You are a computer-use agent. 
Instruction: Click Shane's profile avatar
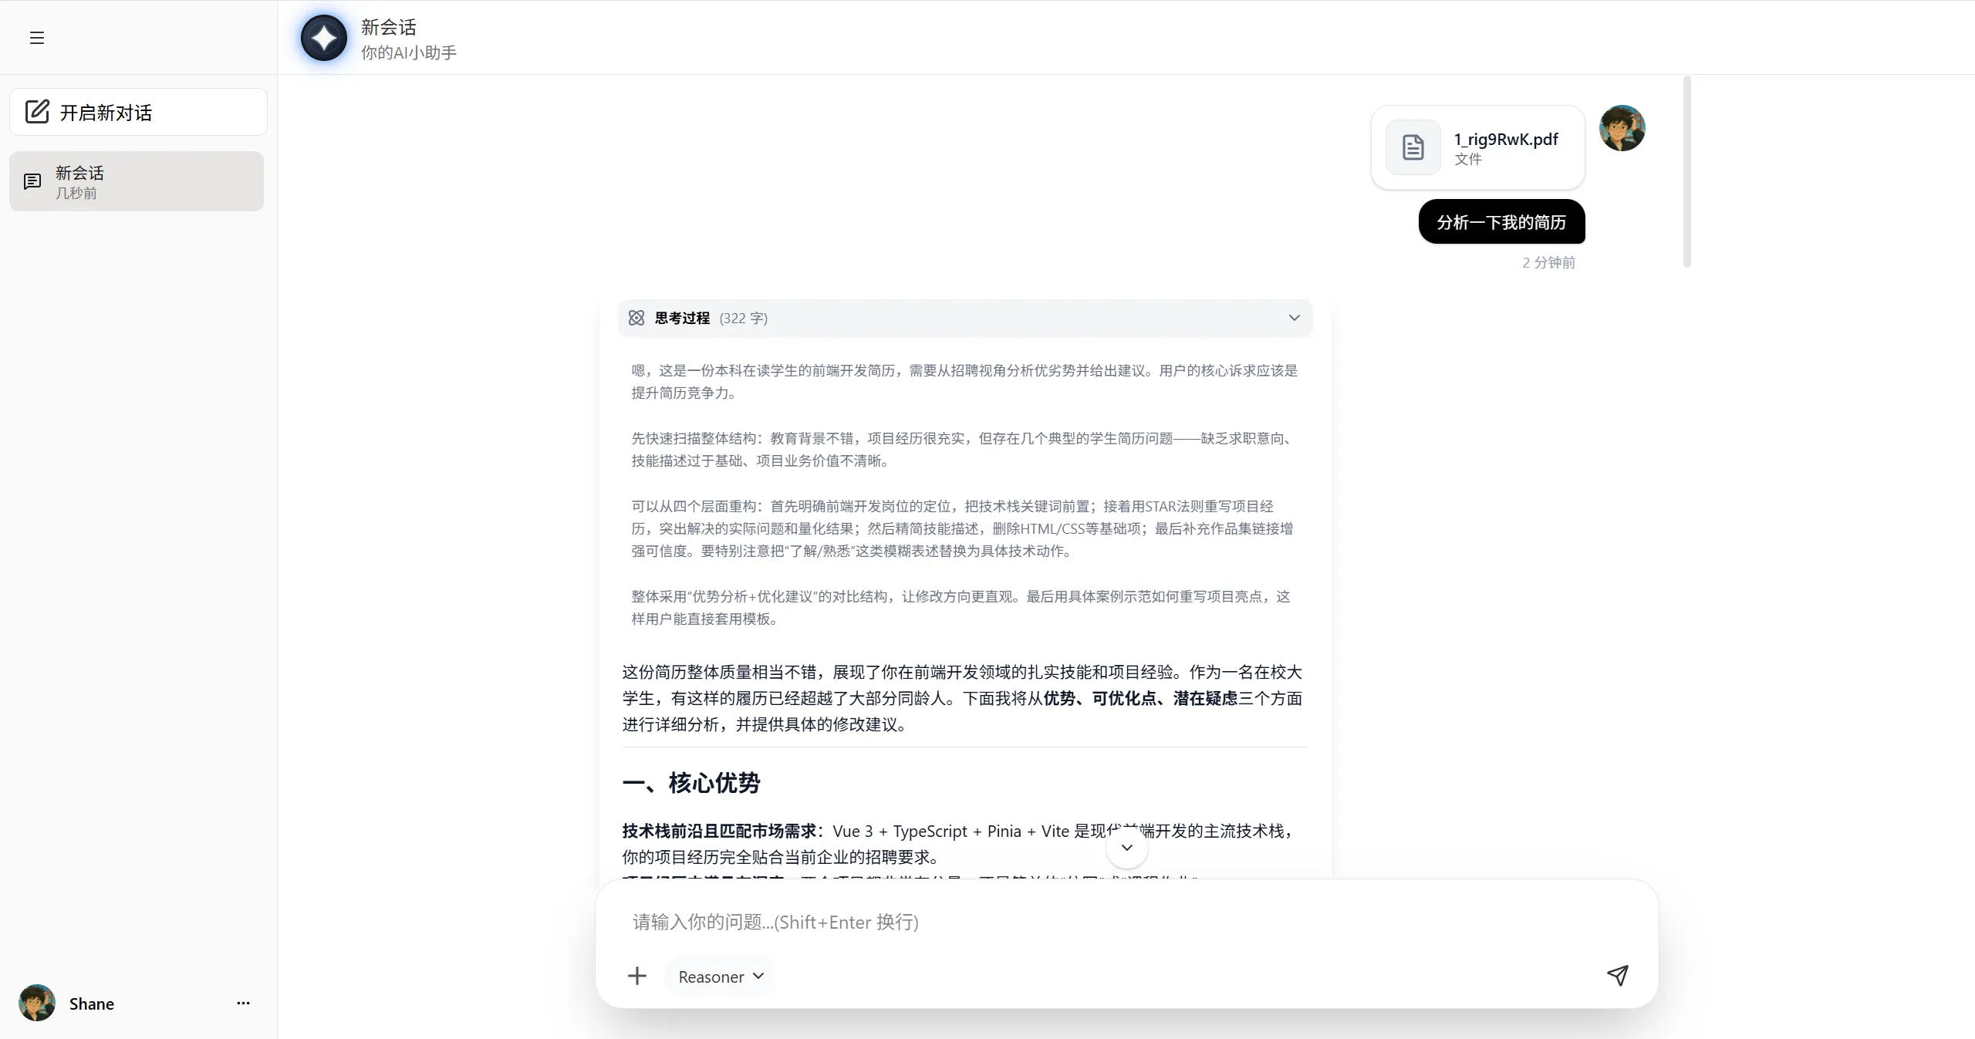(x=35, y=1003)
